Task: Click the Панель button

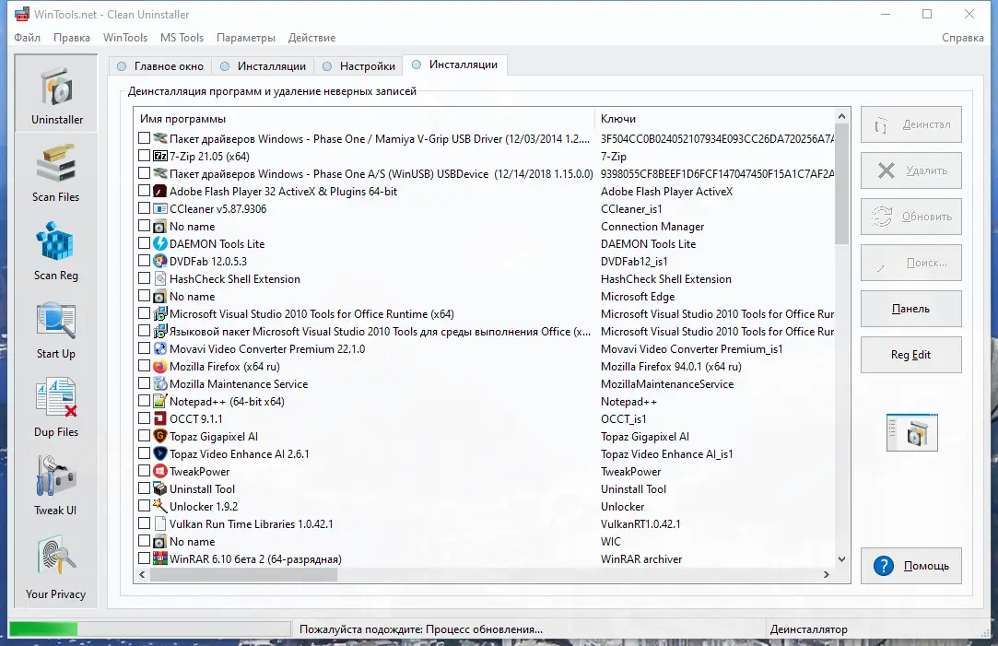Action: point(910,309)
